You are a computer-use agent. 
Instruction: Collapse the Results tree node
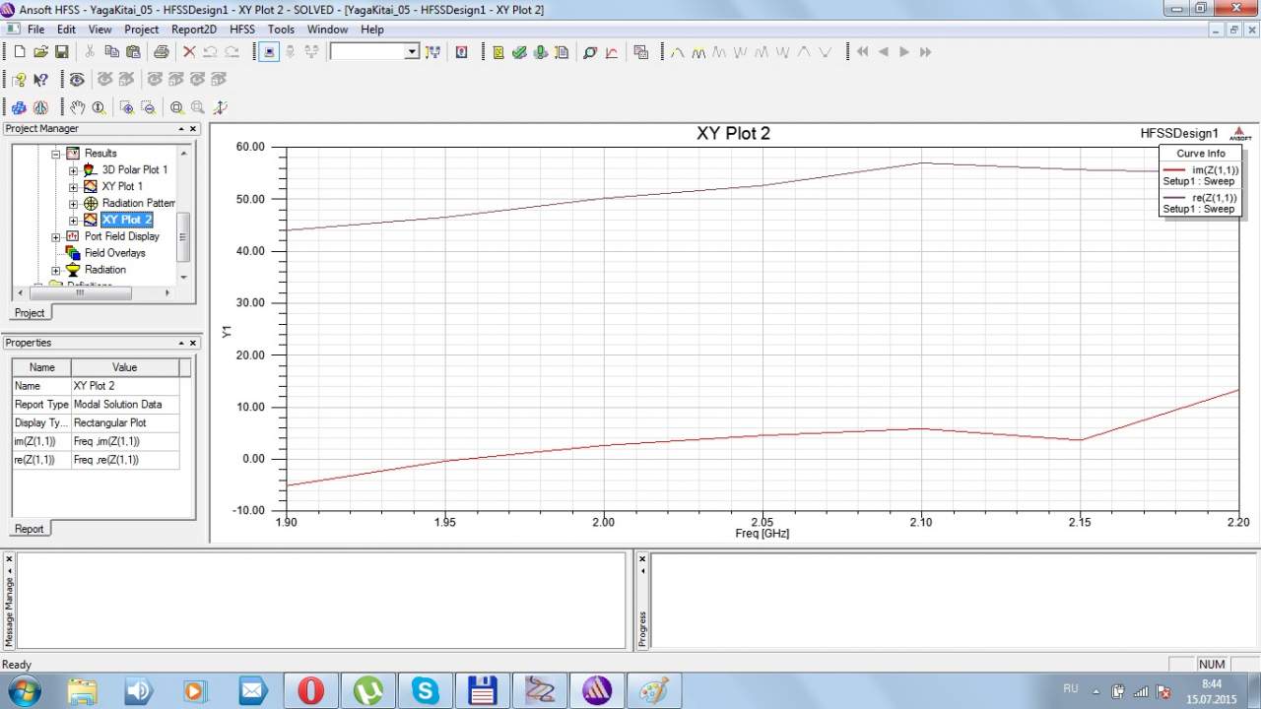(x=56, y=154)
